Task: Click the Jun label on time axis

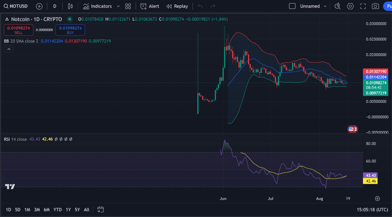Action: click(223, 198)
